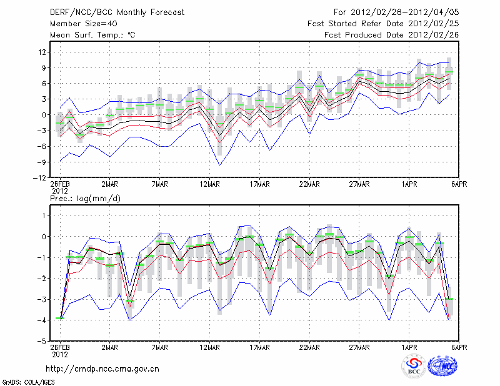Click the GrADS: COLA/IGES credit text
This screenshot has width=500, height=386.
pyautogui.click(x=27, y=381)
